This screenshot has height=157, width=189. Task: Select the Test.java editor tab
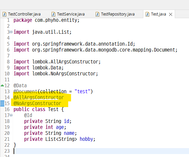pyautogui.click(x=159, y=14)
